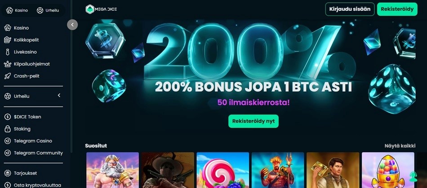
Task: Switch to the Urheilu top tab
Action: (48, 10)
